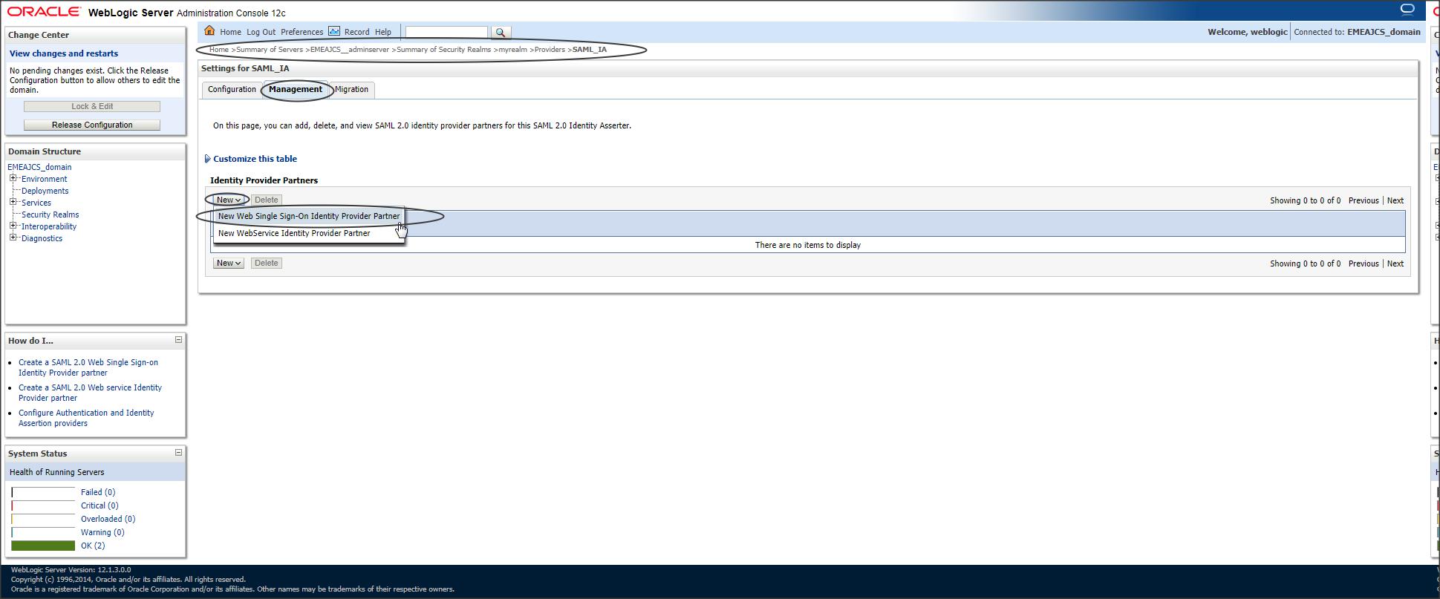The height and width of the screenshot is (599, 1440).
Task: Open Help from the toolbar
Action: click(x=383, y=33)
